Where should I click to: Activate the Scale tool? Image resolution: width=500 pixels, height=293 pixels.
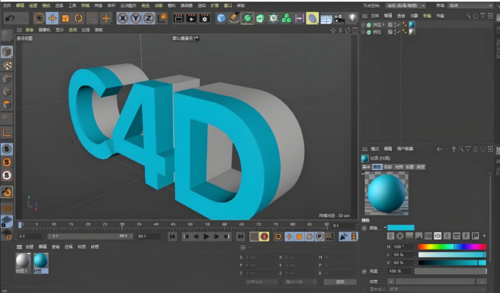pyautogui.click(x=65, y=18)
